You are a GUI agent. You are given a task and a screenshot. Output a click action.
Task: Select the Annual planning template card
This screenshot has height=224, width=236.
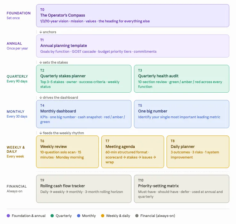coord(133,46)
